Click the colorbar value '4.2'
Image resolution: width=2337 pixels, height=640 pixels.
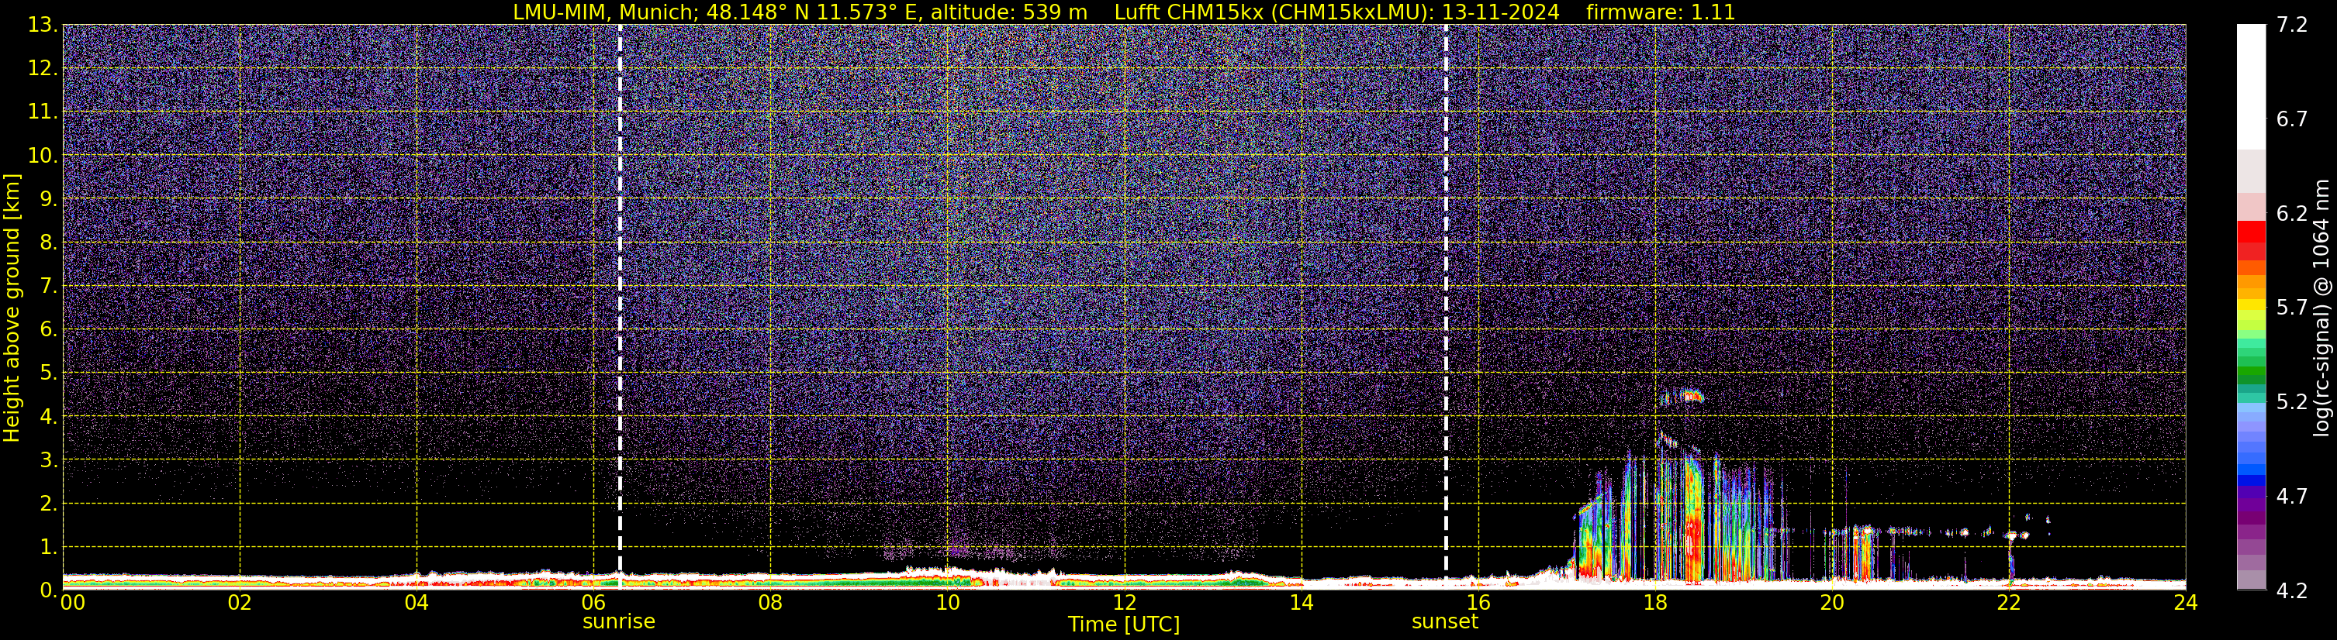pos(2292,590)
